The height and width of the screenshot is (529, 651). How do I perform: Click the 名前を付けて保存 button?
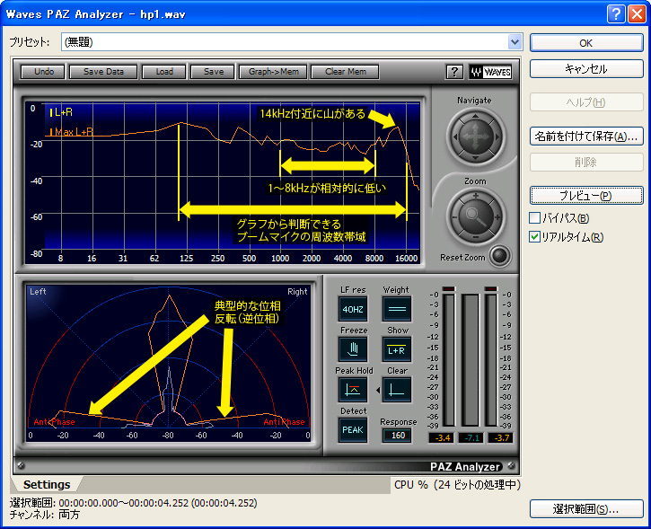pyautogui.click(x=586, y=137)
